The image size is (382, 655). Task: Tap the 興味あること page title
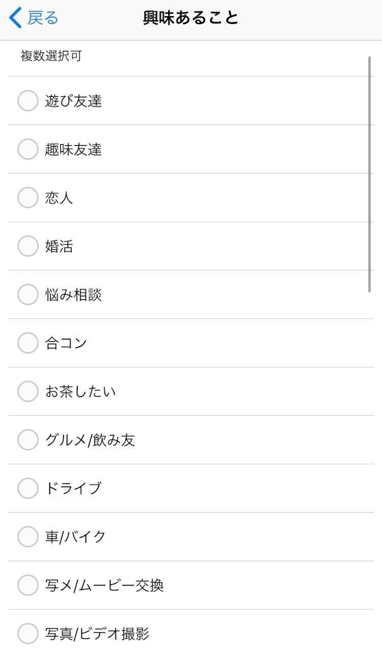pos(191,18)
